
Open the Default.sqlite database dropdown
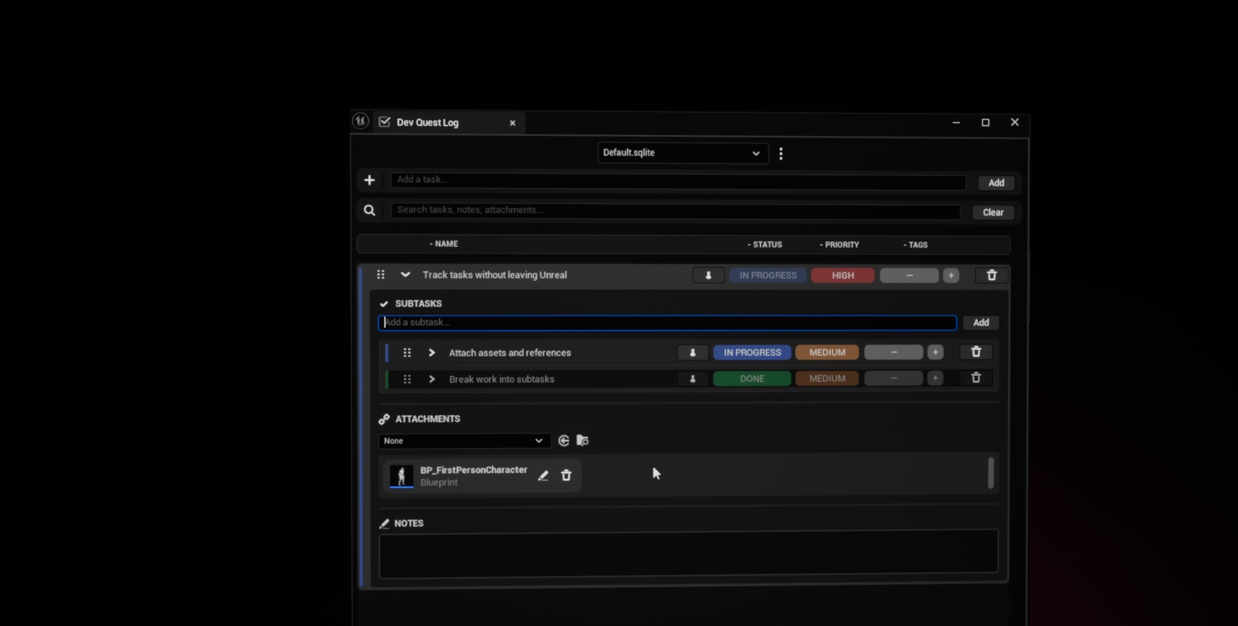[682, 153]
